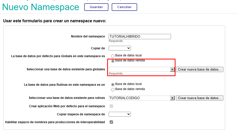Screen dimensions: 238x130
Task: Select 'Base de datos local' for Globals
Action: [x=113, y=56]
